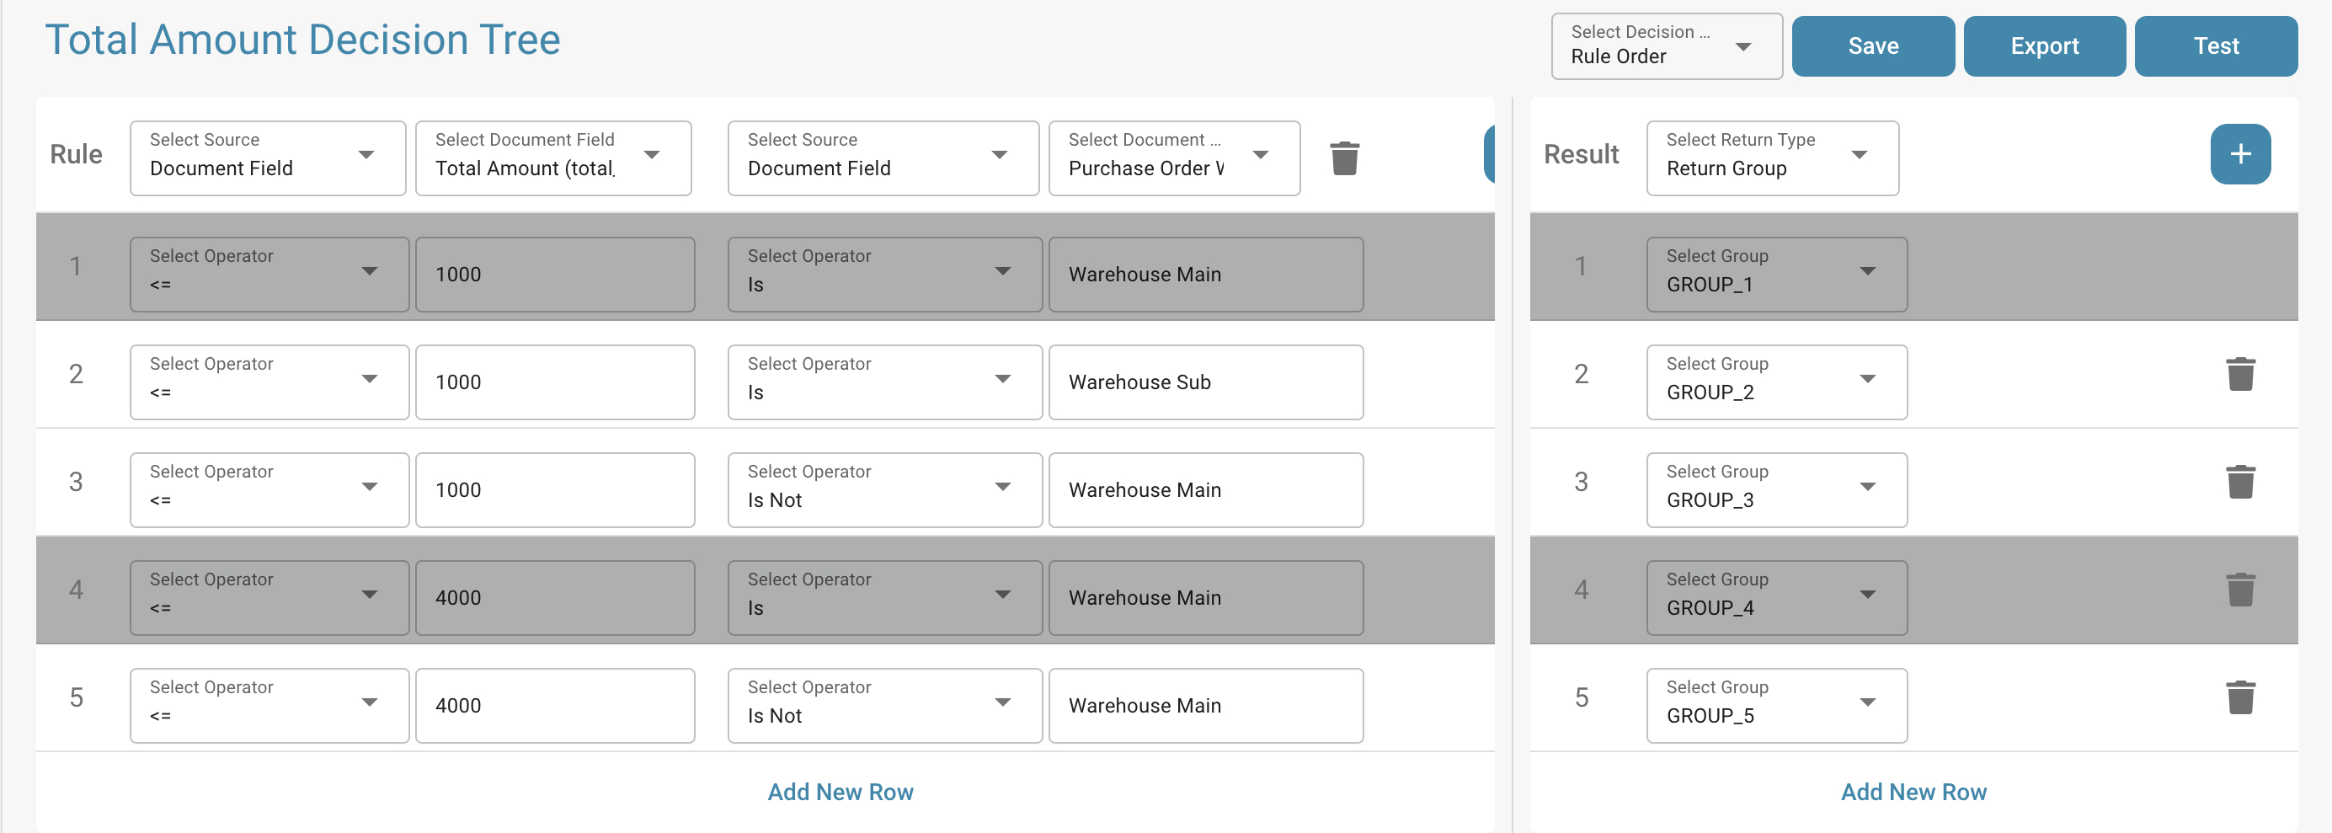Click the plus icon to add result column
This screenshot has width=2332, height=833.
[x=2239, y=154]
